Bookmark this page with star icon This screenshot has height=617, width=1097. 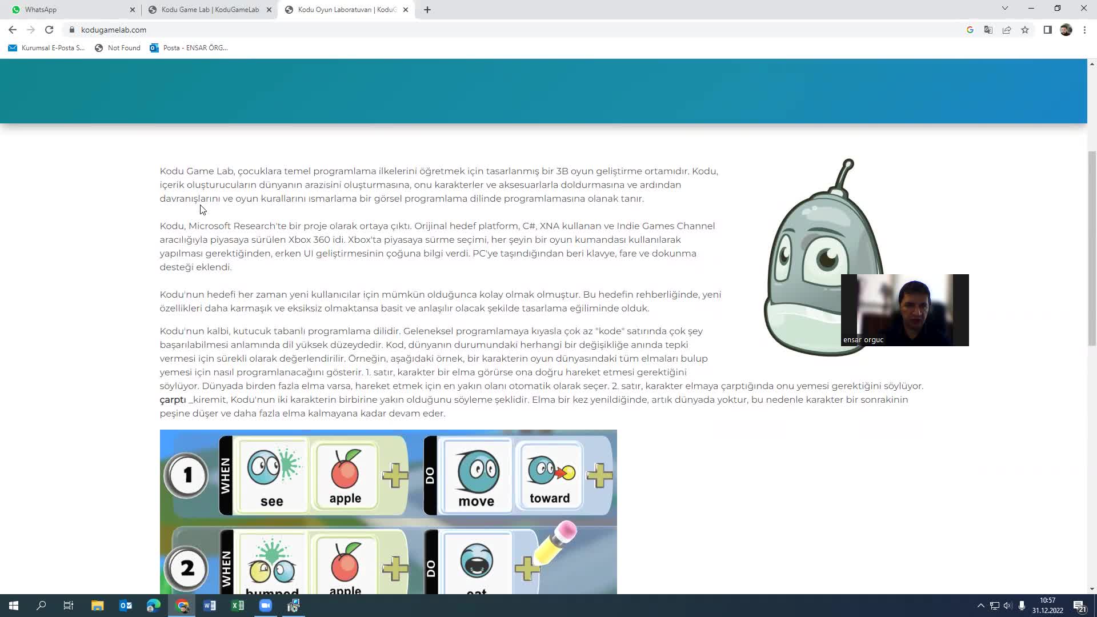(x=1025, y=30)
